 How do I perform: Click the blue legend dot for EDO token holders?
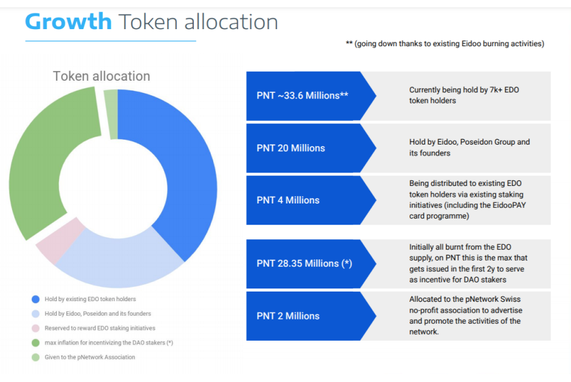pos(36,299)
